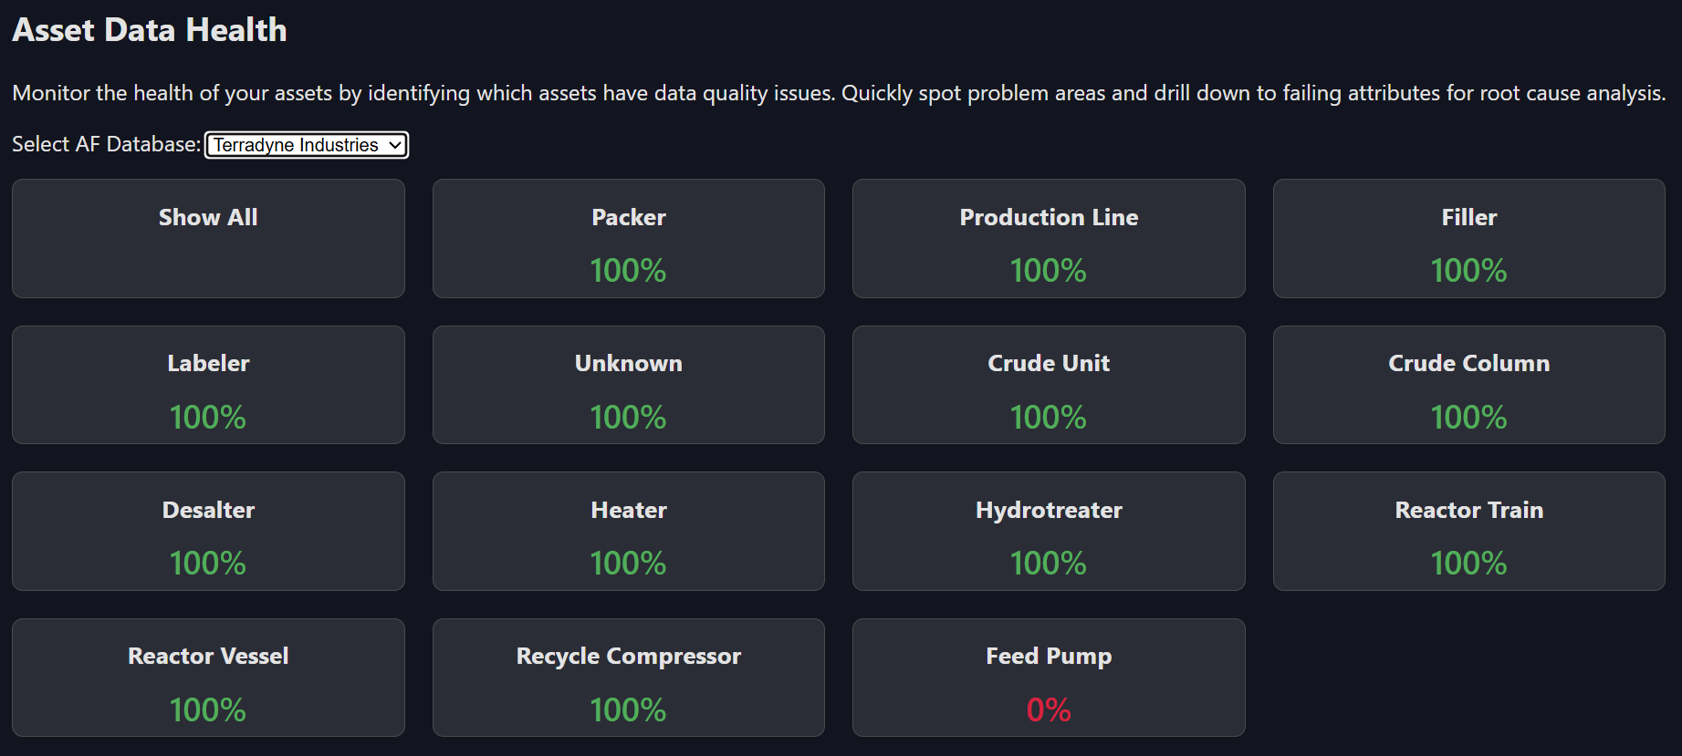The width and height of the screenshot is (1682, 756).
Task: Select the Labeler asset tile
Action: tap(208, 385)
